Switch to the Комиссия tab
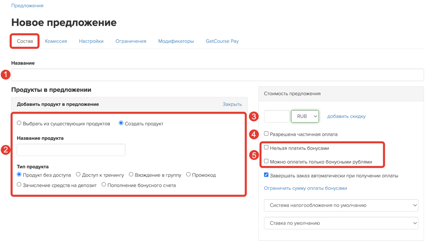This screenshot has width=435, height=243. point(56,41)
